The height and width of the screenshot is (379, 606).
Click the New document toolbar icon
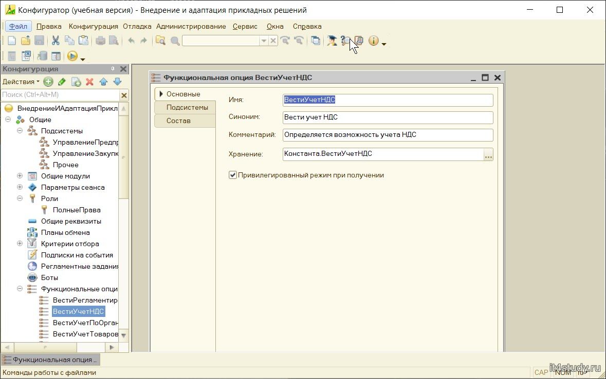point(11,41)
